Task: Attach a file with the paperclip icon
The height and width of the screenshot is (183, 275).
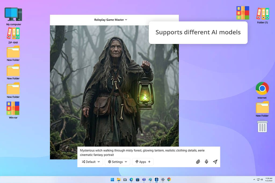Action: click(198, 162)
